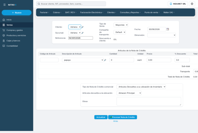The width and height of the screenshot is (198, 133).
Task: Click the search magnifier icon in search bar
Action: click(x=39, y=4)
